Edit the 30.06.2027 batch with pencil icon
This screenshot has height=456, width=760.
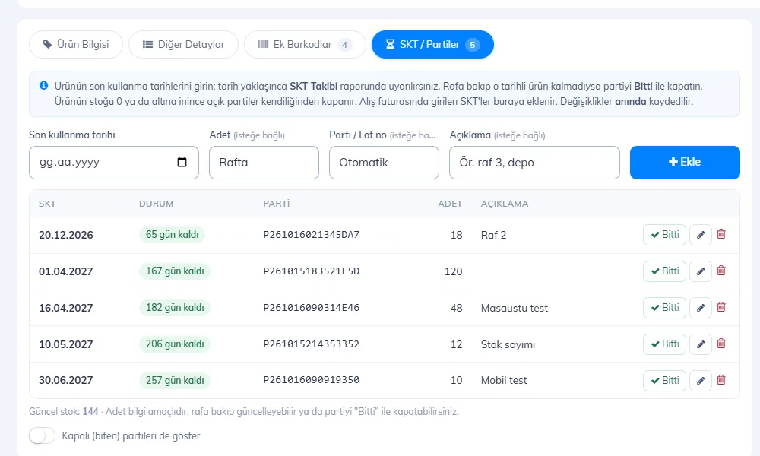[x=701, y=381]
